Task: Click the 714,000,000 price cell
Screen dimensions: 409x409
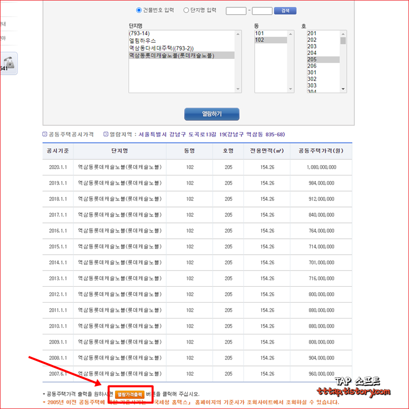Action: (x=321, y=247)
